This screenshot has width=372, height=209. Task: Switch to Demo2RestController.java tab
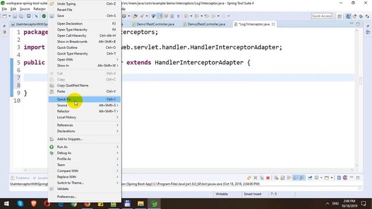point(204,24)
